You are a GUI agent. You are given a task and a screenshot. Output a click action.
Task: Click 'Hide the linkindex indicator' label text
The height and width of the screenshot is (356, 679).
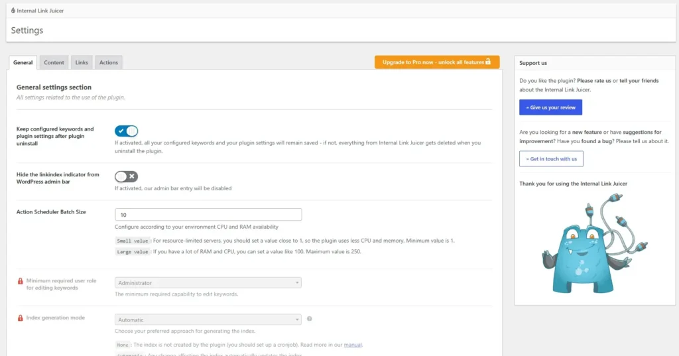pos(58,178)
